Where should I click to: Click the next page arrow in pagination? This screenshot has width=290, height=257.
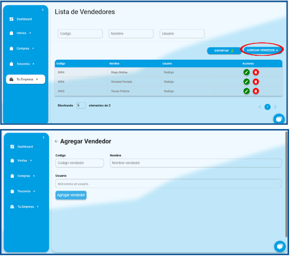coord(275,107)
